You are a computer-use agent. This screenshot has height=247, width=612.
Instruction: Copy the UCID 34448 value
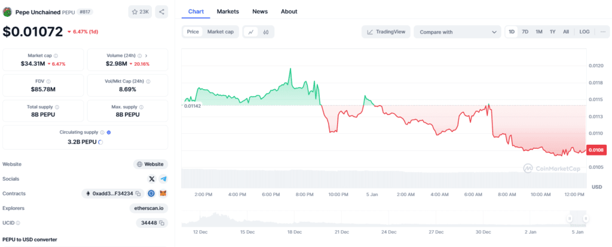click(x=161, y=223)
